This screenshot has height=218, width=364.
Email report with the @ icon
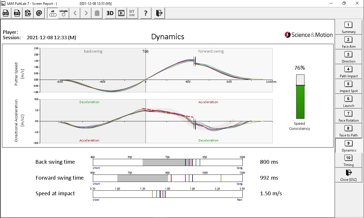click(x=39, y=13)
